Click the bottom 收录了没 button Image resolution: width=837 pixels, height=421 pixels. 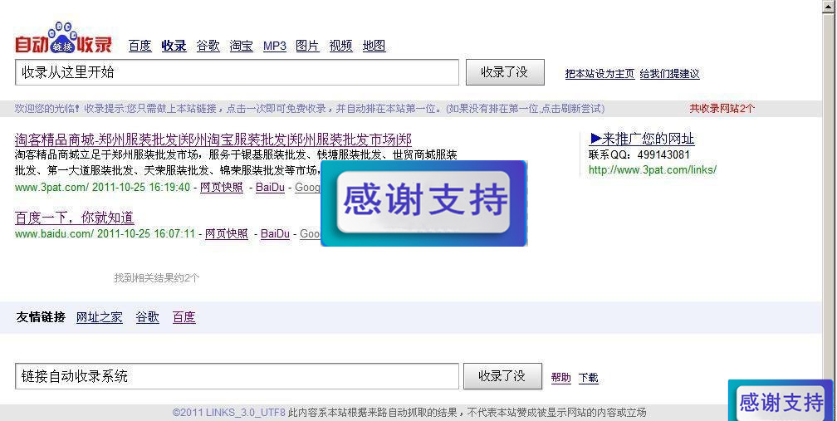pos(502,376)
